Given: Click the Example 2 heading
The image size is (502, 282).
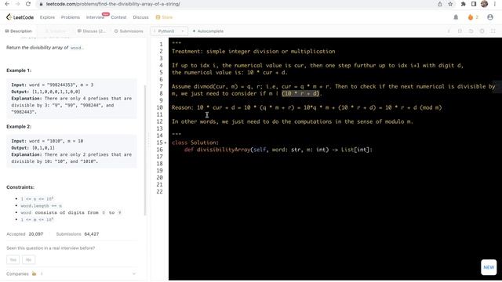Looking at the screenshot, I should pyautogui.click(x=19, y=127).
